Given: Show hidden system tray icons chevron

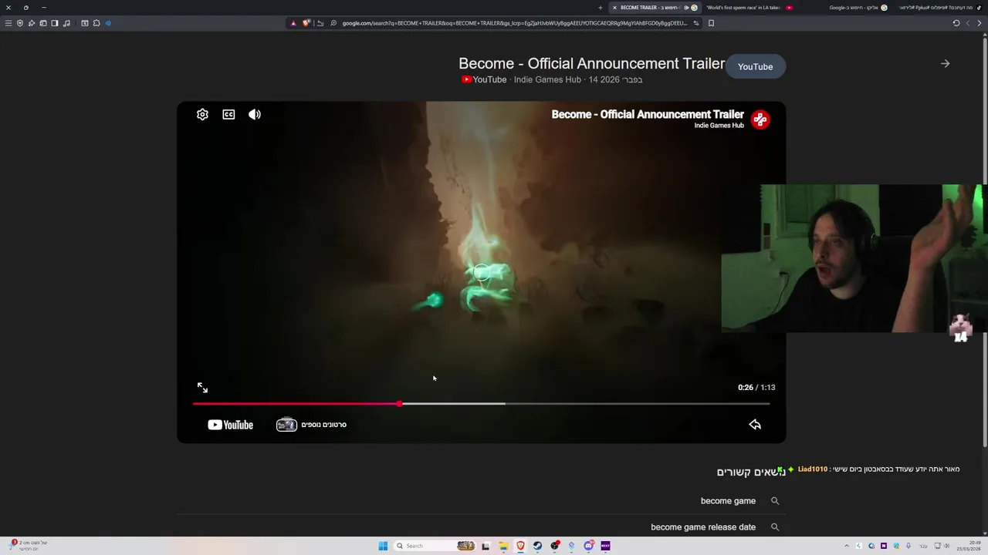Looking at the screenshot, I should (x=847, y=546).
